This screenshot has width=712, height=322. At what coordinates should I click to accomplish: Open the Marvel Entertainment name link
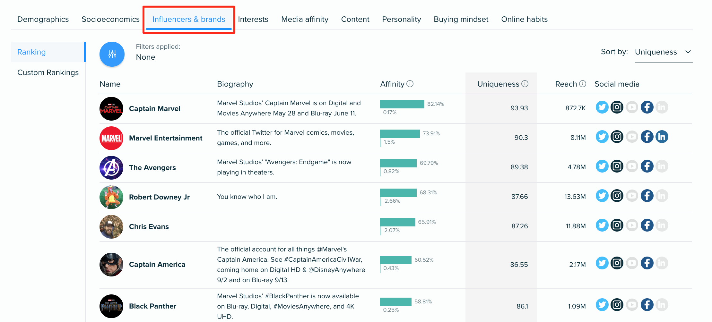(166, 138)
